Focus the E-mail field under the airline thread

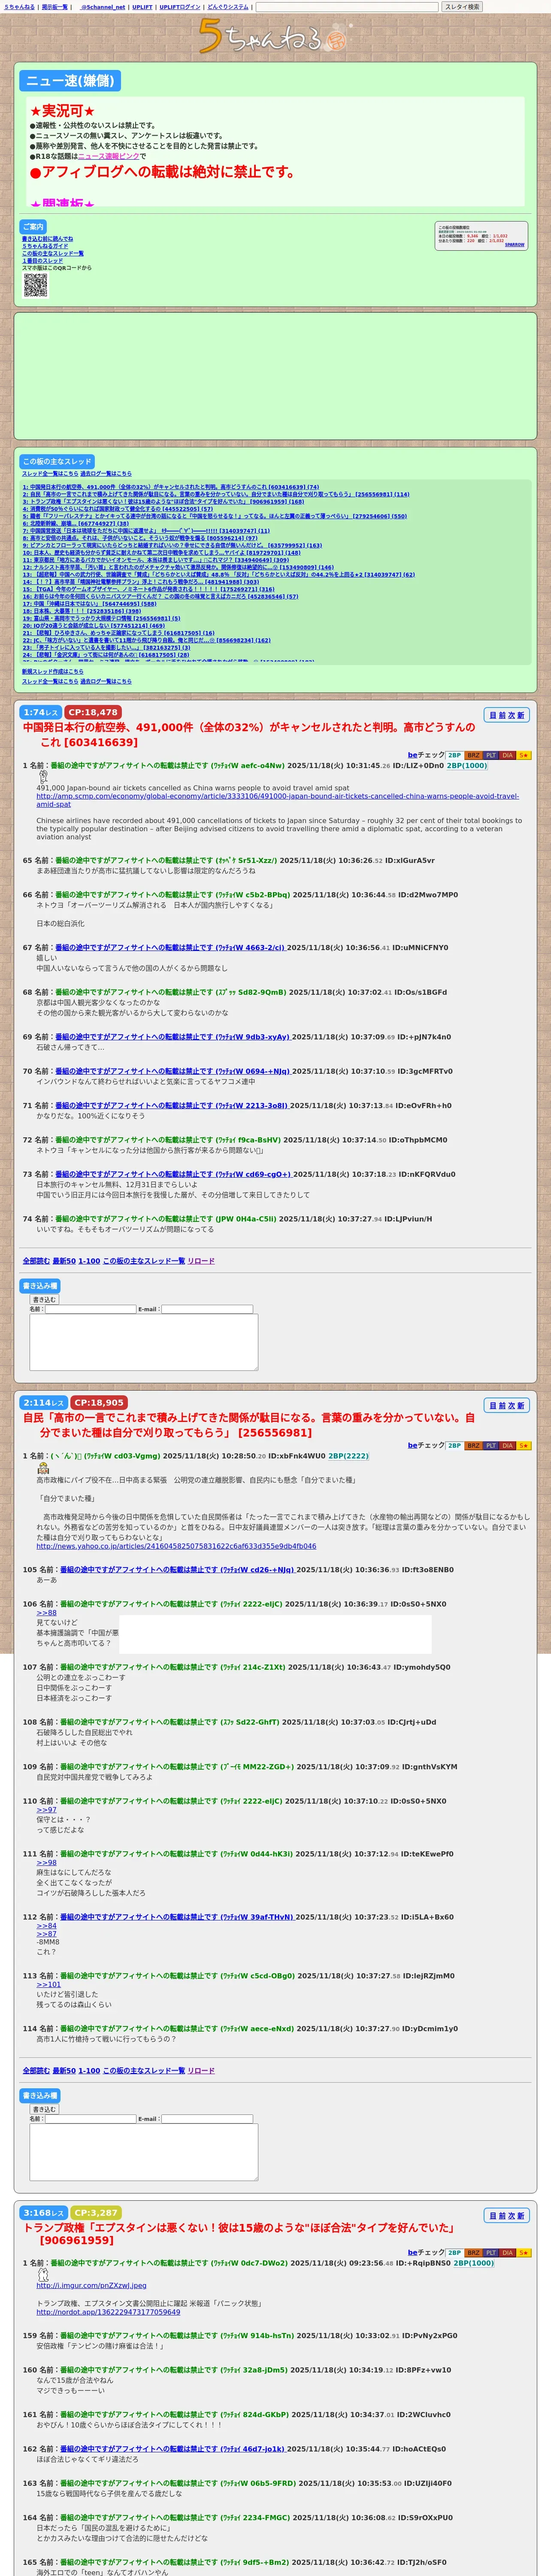207,1309
